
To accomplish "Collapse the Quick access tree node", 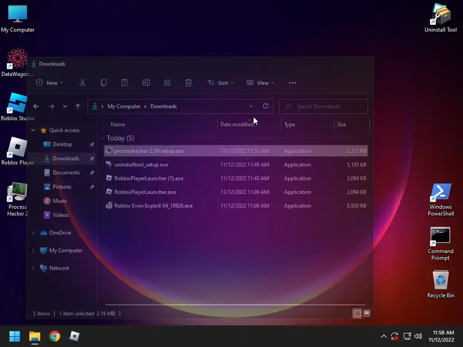I will (x=33, y=130).
